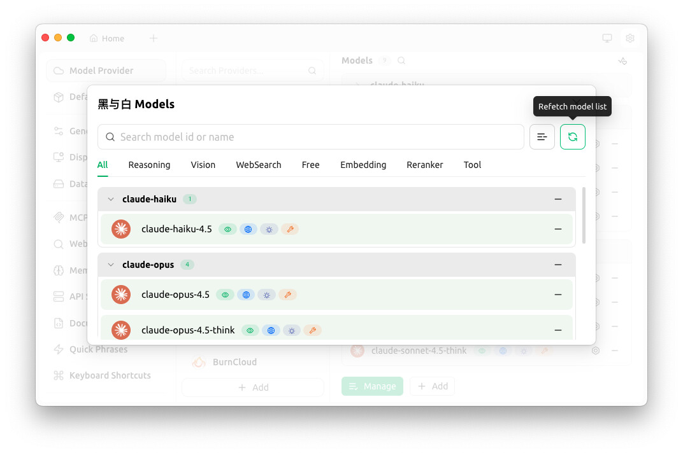Click the vision eye tag on claude-haiku-4.5
Image resolution: width=683 pixels, height=453 pixels.
tap(227, 229)
